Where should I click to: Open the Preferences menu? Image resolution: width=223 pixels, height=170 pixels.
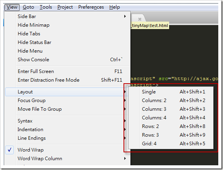(91, 7)
